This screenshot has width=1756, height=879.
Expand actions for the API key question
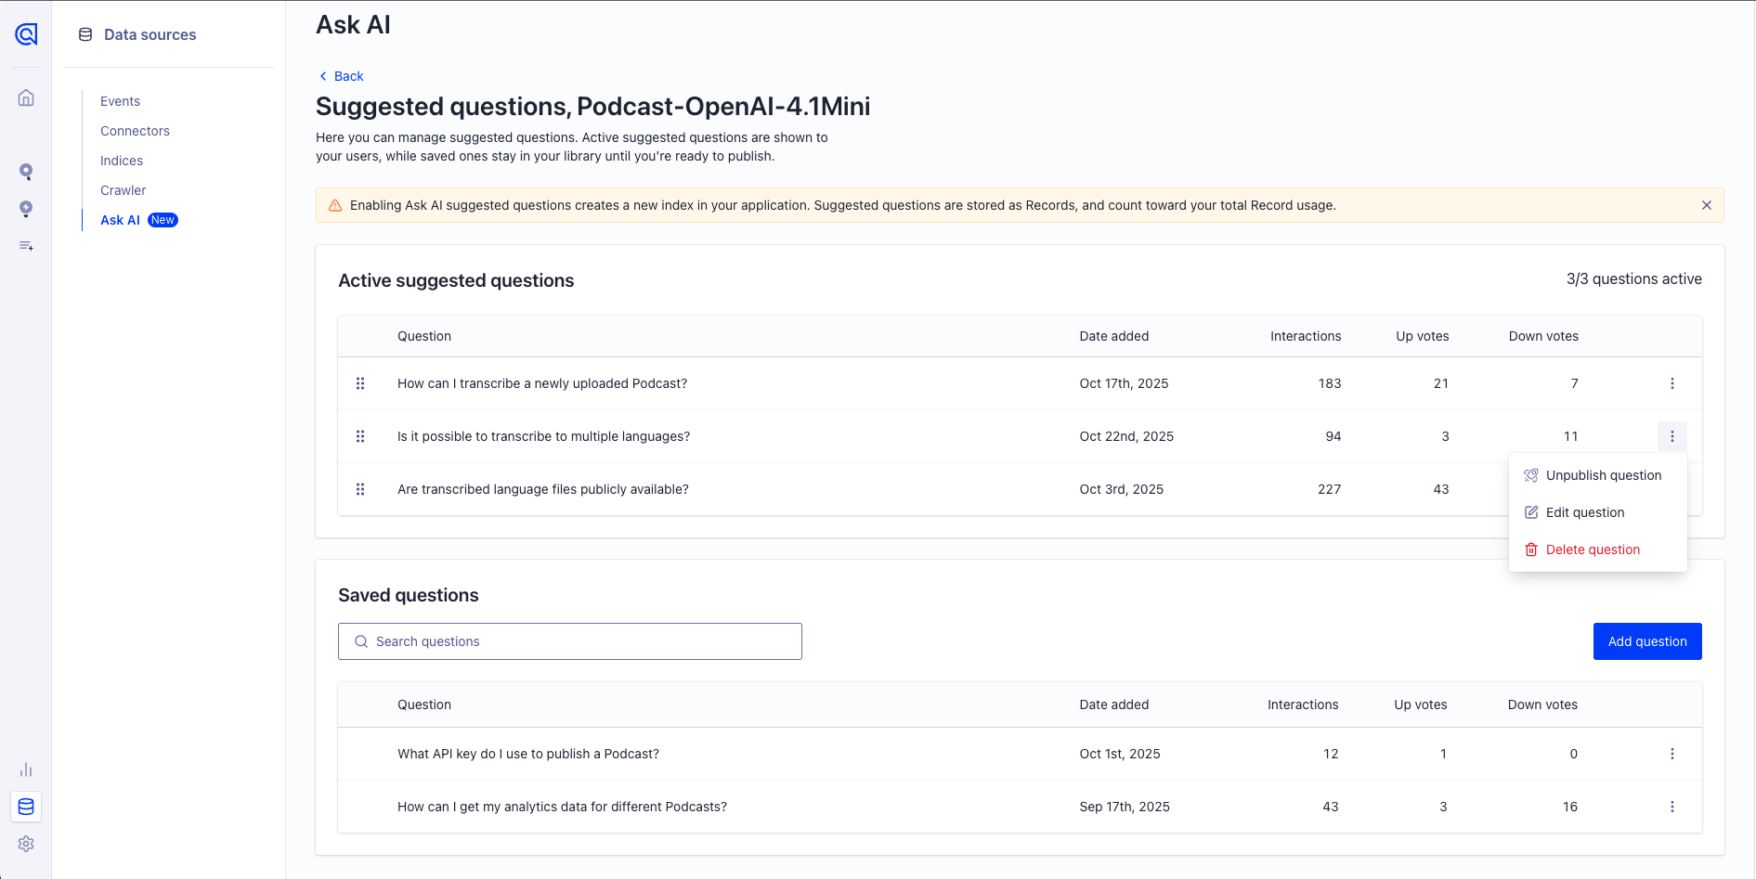pos(1672,754)
